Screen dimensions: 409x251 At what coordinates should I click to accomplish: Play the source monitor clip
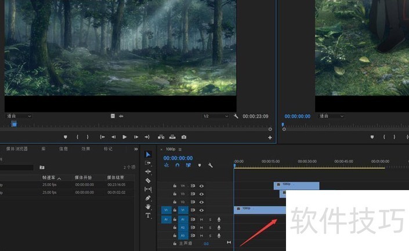pos(124,137)
